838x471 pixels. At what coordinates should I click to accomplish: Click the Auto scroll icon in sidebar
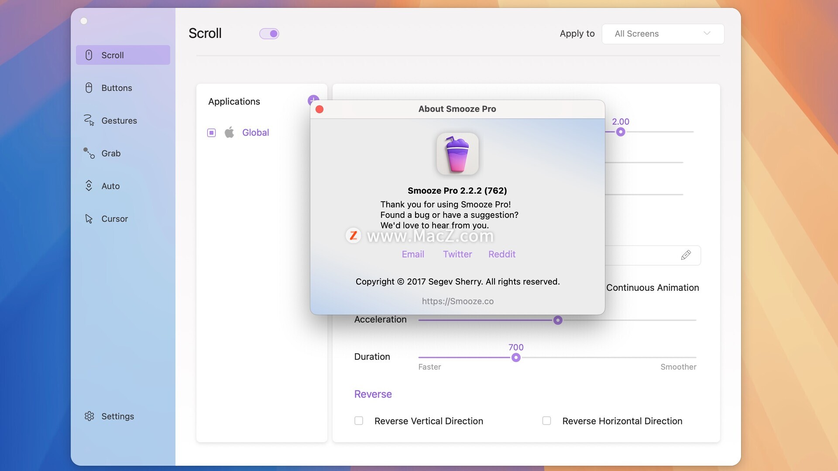(x=89, y=186)
